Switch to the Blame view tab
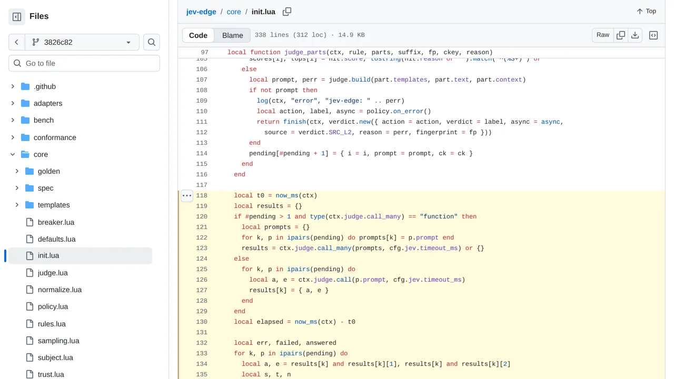The height and width of the screenshot is (379, 674). point(233,35)
